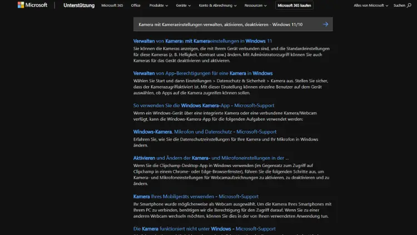Open Verwalten von Kameras mit Kameraeinstellungen result
Image resolution: width=417 pixels, height=235 pixels.
tap(202, 41)
